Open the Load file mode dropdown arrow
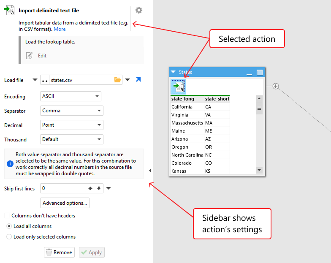Screen dimensions: 331x263 click(x=35, y=80)
